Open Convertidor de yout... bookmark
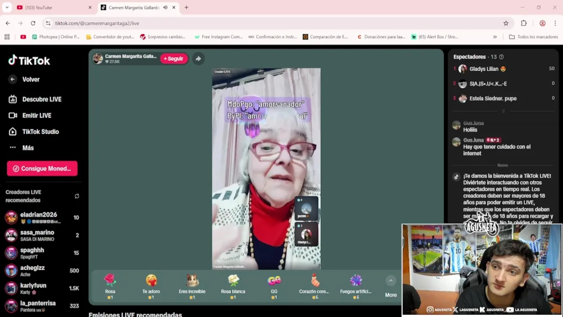This screenshot has height=317, width=563. 110,37
